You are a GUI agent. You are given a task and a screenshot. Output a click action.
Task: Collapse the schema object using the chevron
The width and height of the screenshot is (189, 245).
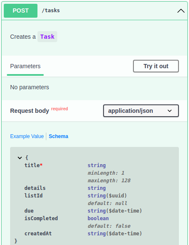coord(20,158)
